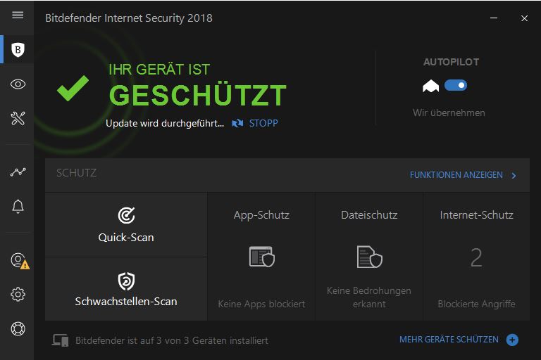Click the Autopilot plane icon
The image size is (541, 360).
coord(430,86)
